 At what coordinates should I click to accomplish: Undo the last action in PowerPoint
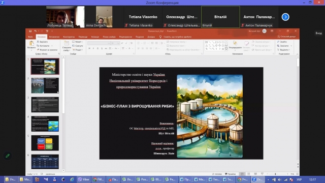point(36,31)
